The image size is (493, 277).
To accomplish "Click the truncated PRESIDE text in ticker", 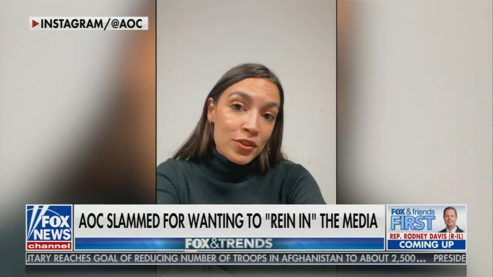I will coord(449,258).
